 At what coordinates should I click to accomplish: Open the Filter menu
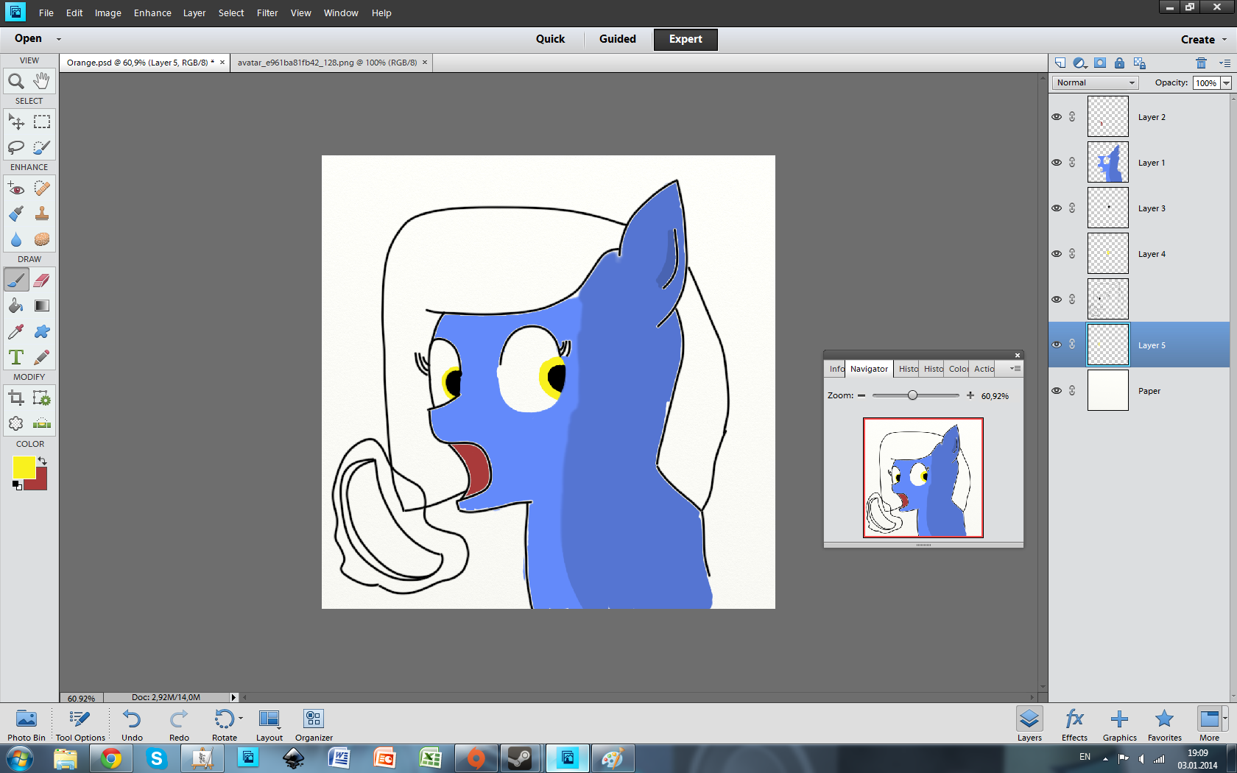click(267, 13)
